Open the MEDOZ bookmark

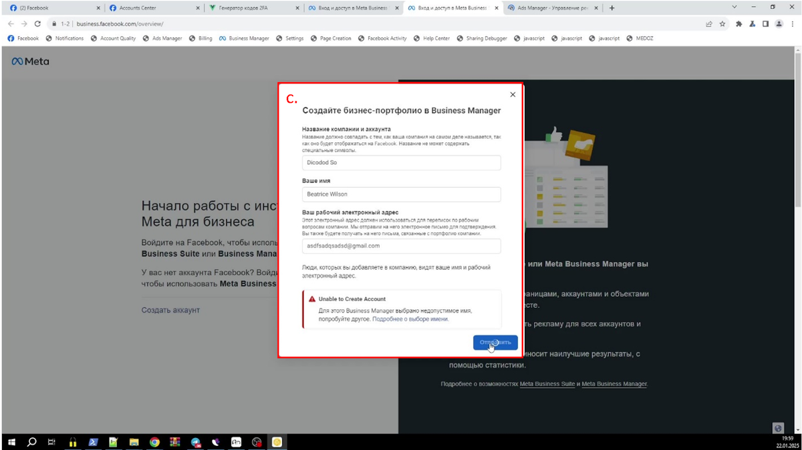640,38
